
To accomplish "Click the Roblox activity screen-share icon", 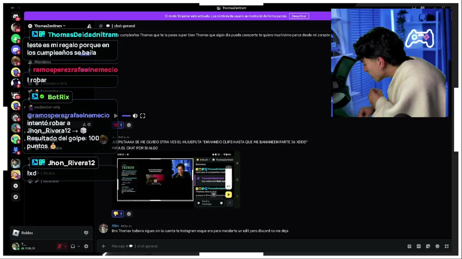I will (86, 233).
